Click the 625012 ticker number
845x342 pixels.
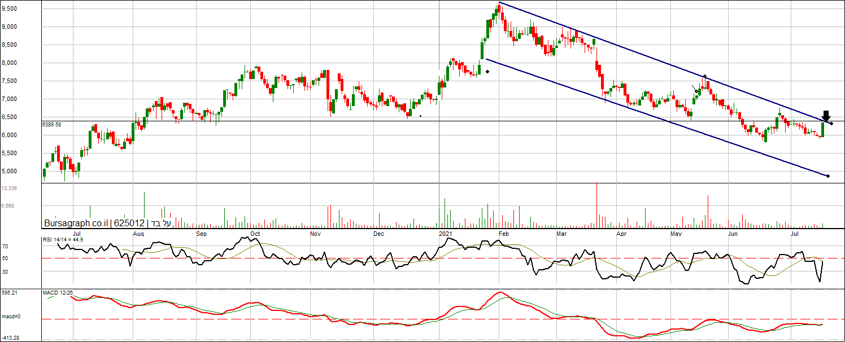(x=129, y=223)
